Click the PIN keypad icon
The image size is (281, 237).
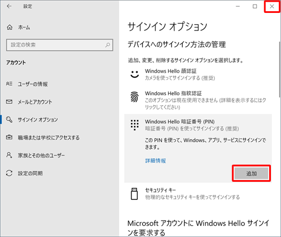coord(134,125)
